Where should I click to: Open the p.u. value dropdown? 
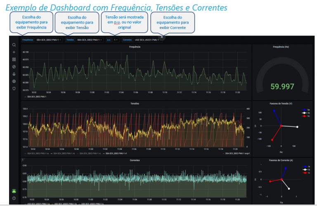coord(116,40)
